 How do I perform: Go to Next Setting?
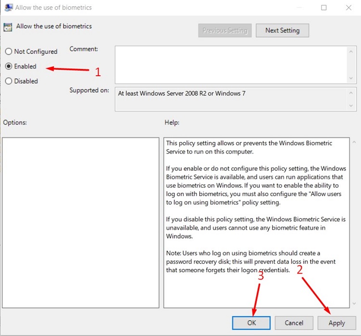282,30
